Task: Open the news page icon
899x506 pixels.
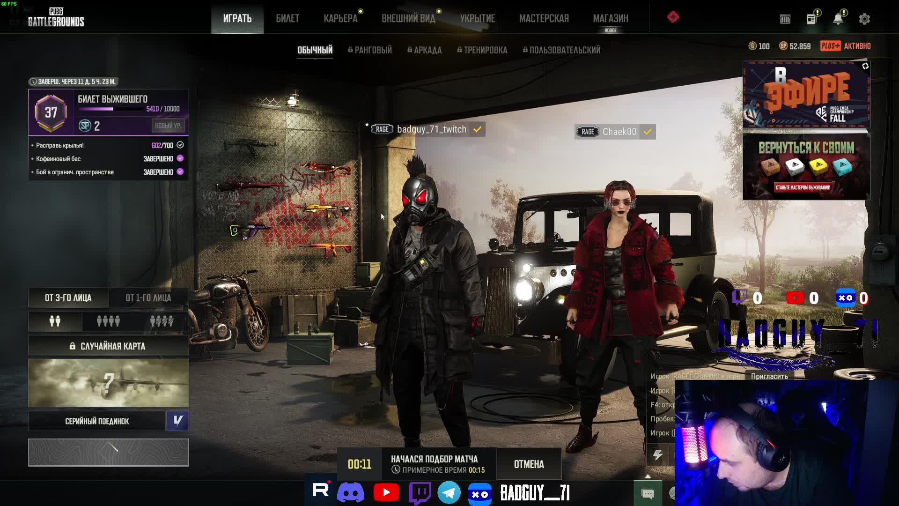Action: 812,19
